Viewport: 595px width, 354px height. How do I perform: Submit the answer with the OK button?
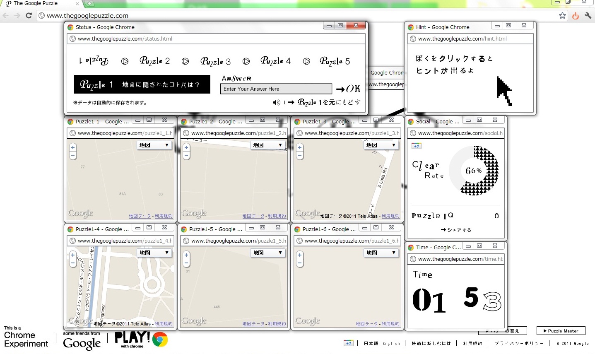point(348,89)
